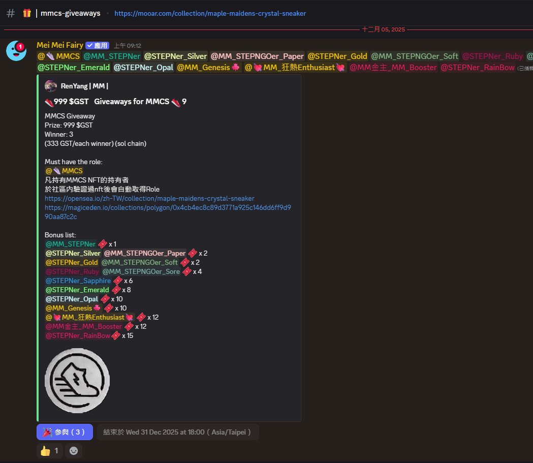Click the Mei Mei Fairy bot avatar
Image resolution: width=533 pixels, height=463 pixels.
tap(16, 51)
